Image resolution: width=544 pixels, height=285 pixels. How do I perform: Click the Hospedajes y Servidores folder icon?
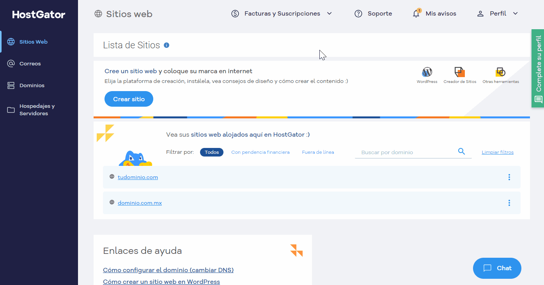(11, 110)
